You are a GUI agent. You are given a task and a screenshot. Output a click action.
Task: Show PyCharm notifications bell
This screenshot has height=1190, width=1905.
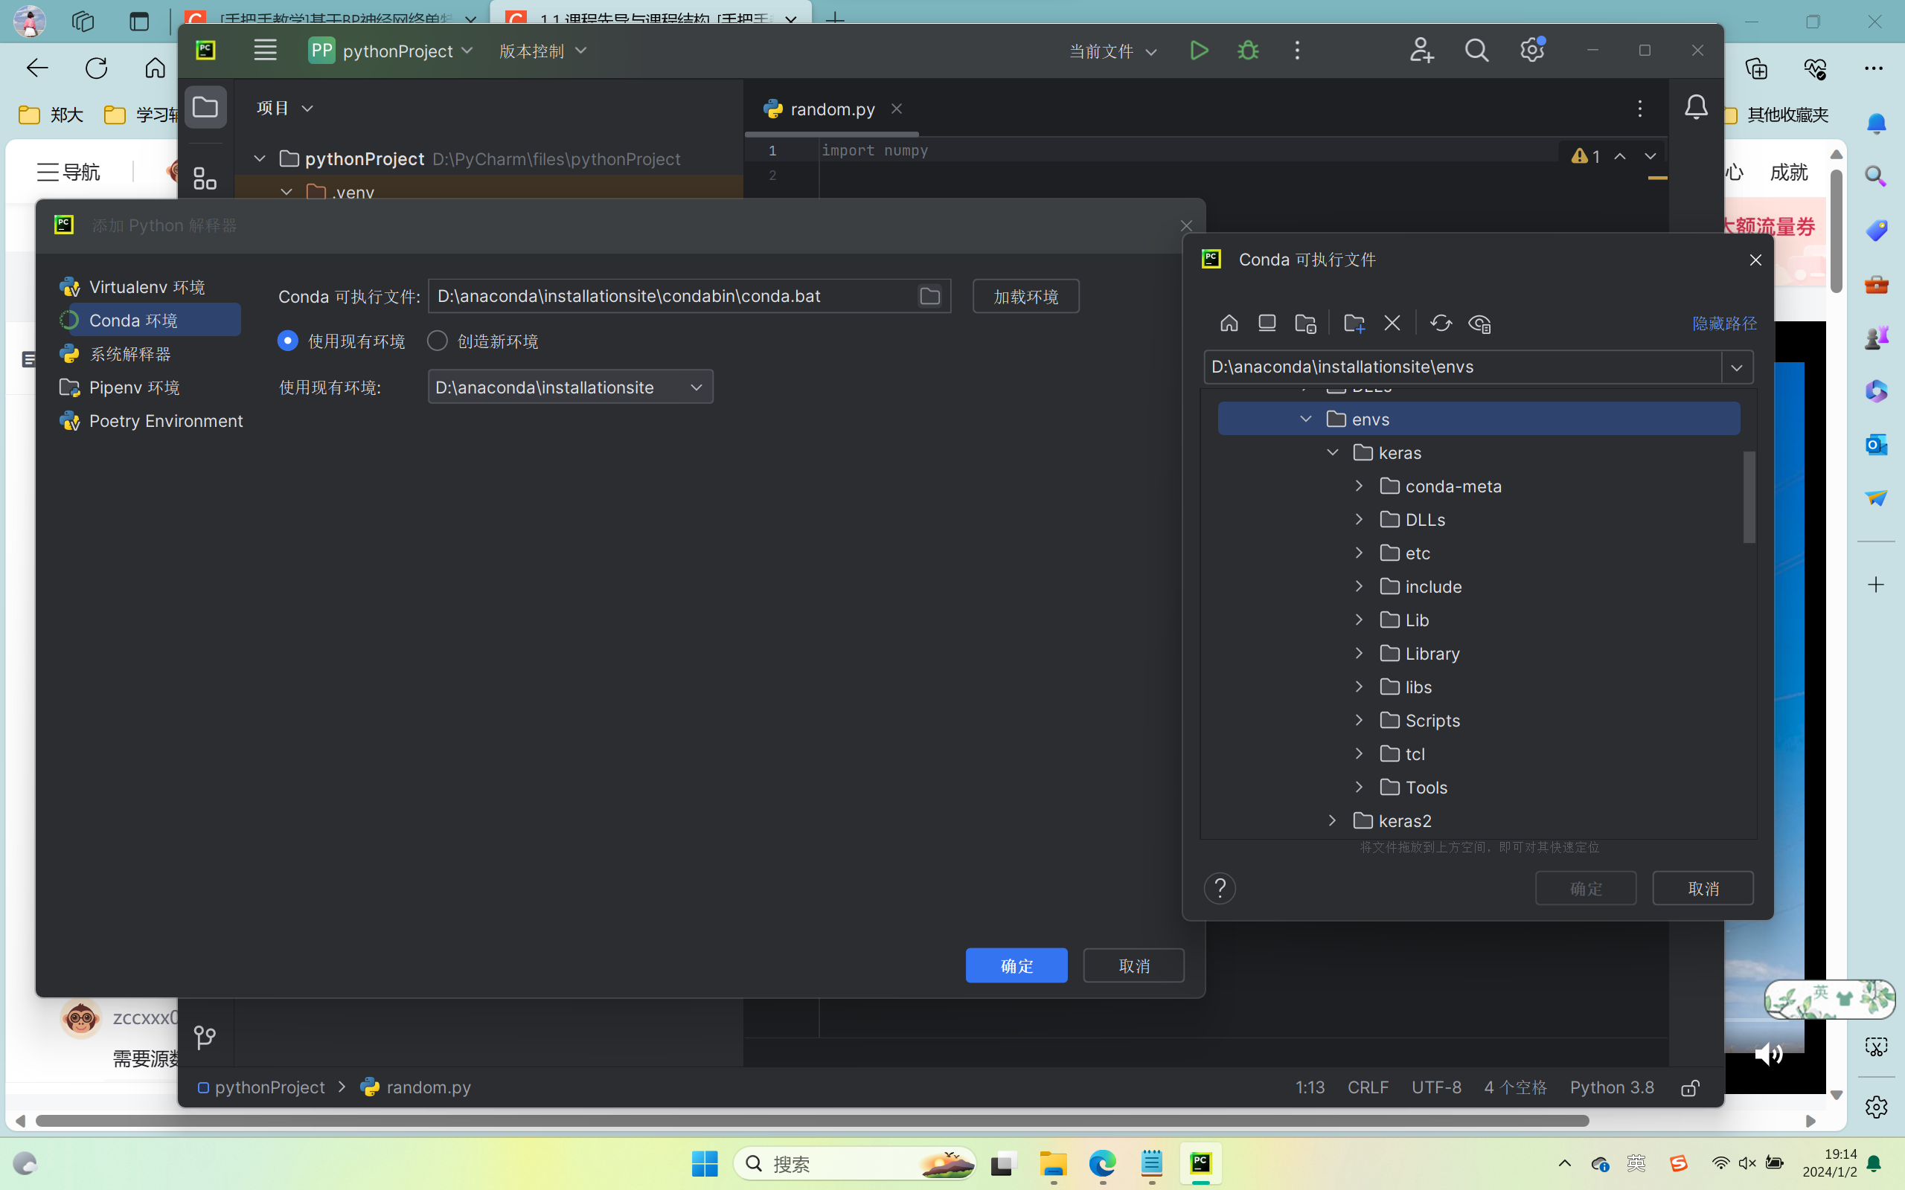(x=1696, y=108)
